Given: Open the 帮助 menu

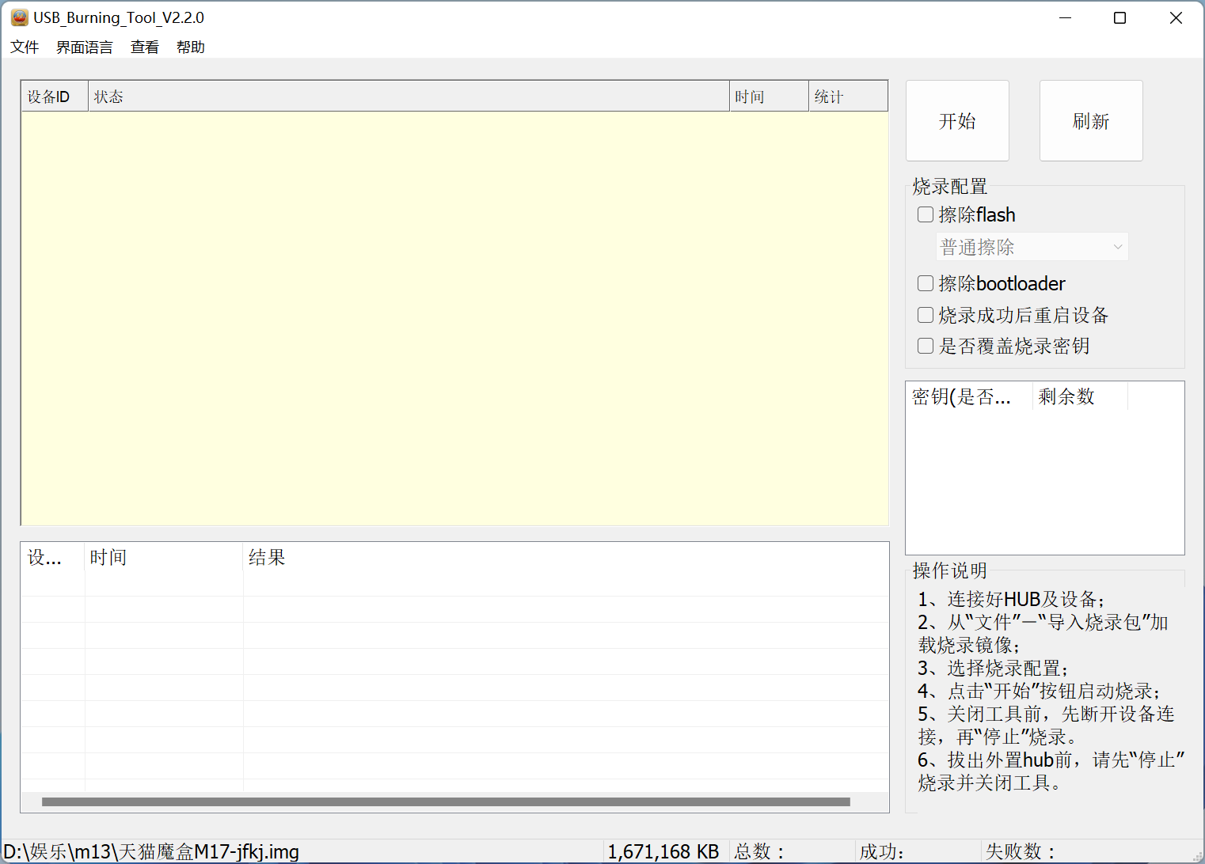Looking at the screenshot, I should (x=191, y=47).
